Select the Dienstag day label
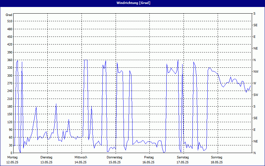 click(x=46, y=157)
